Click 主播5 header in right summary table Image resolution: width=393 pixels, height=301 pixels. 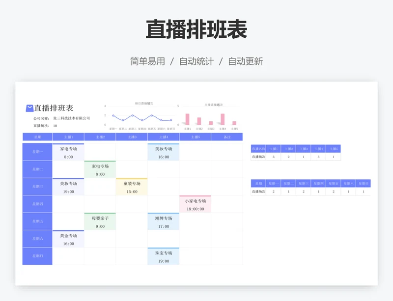[x=334, y=149]
